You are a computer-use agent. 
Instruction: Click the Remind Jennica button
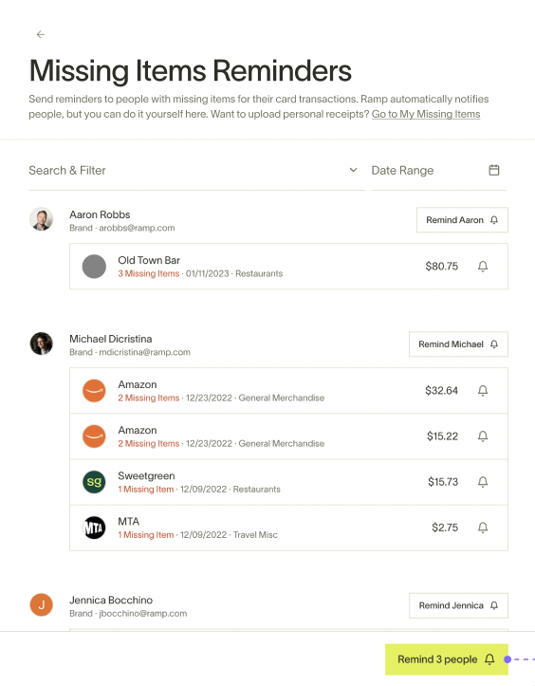coord(458,605)
